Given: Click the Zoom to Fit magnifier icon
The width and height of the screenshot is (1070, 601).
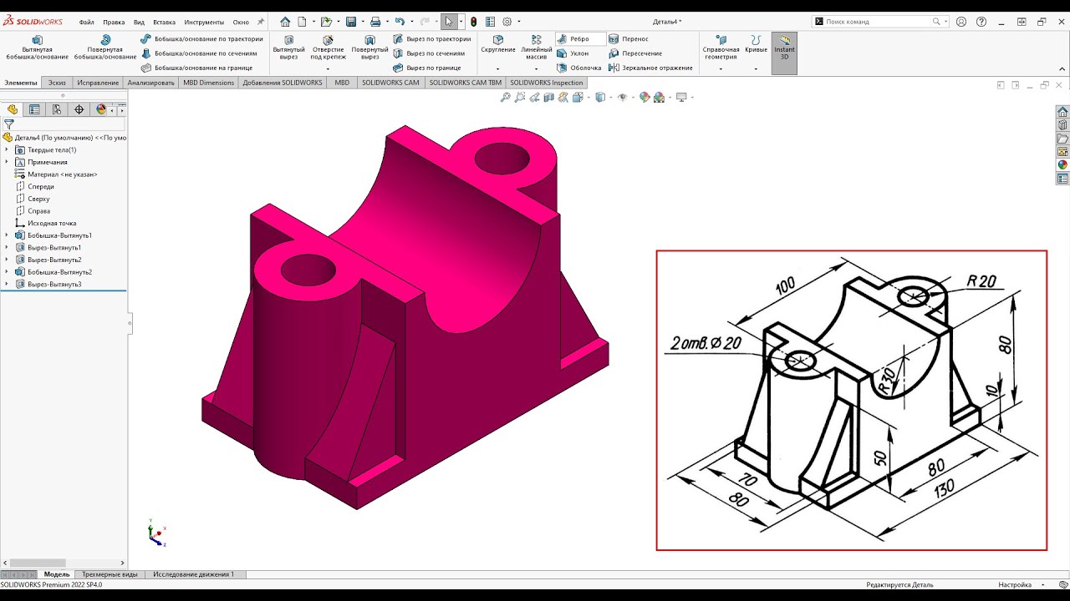Looking at the screenshot, I should click(x=505, y=98).
